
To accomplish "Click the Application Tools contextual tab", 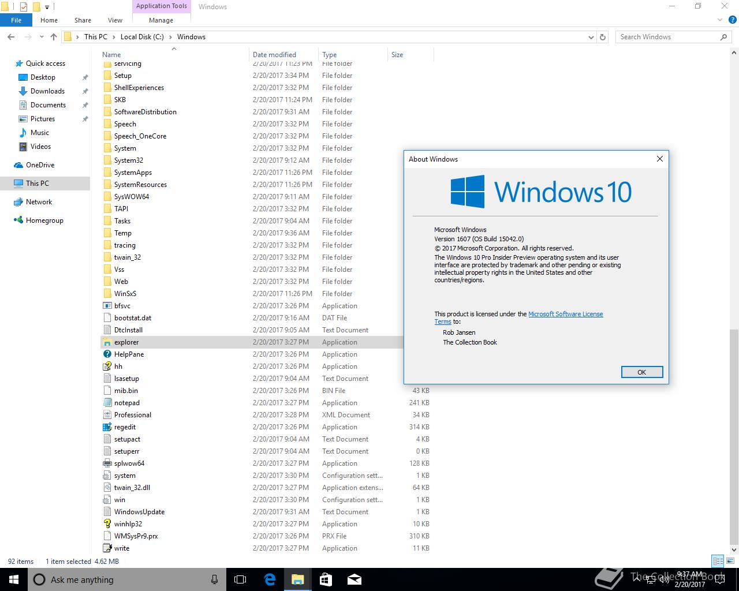I will point(162,6).
